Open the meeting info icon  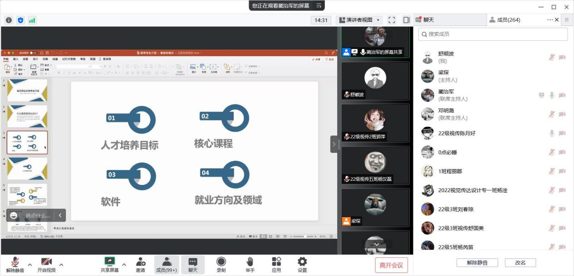click(9, 20)
